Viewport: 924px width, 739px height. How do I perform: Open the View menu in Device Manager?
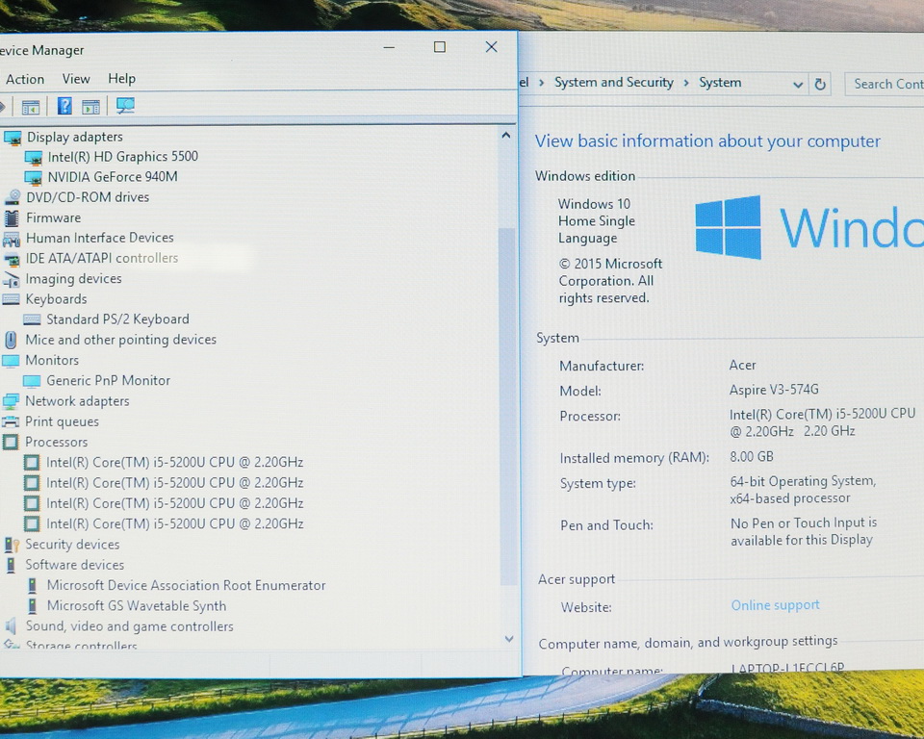76,78
